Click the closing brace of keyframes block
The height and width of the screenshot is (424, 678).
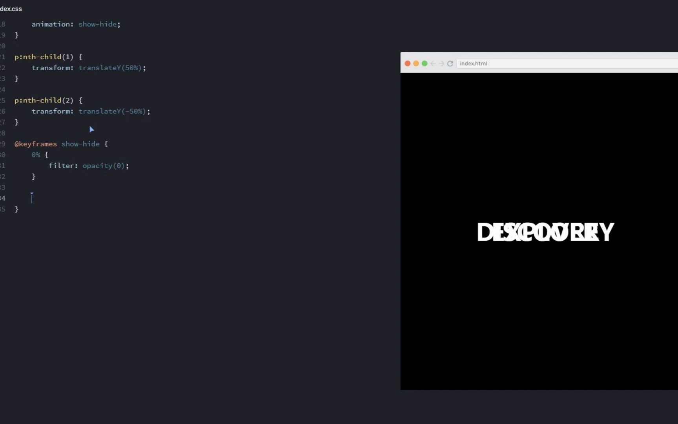[x=16, y=209]
